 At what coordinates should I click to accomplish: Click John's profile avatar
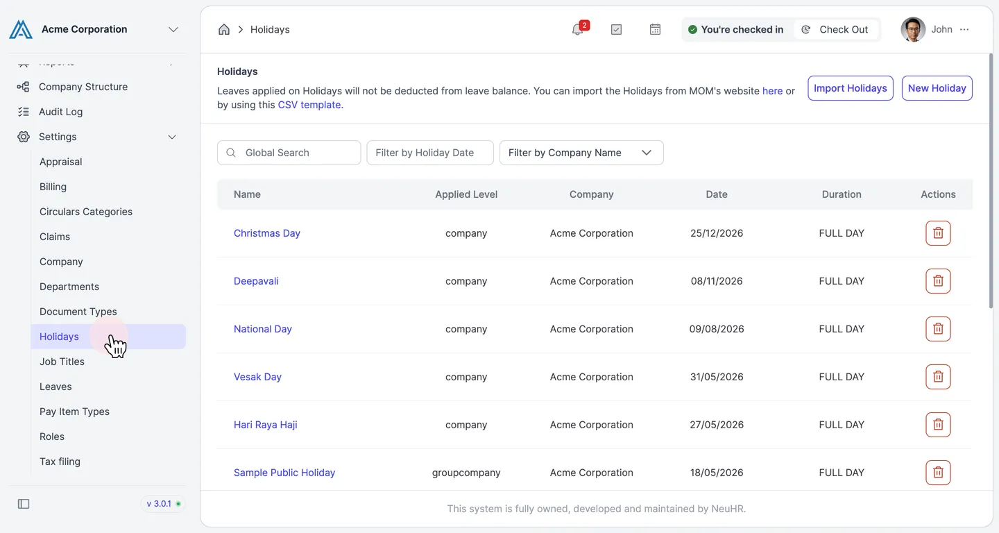click(913, 29)
